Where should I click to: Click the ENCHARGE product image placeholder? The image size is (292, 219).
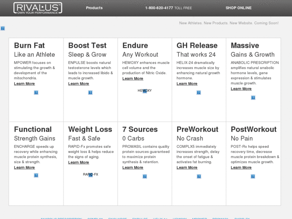(36, 176)
